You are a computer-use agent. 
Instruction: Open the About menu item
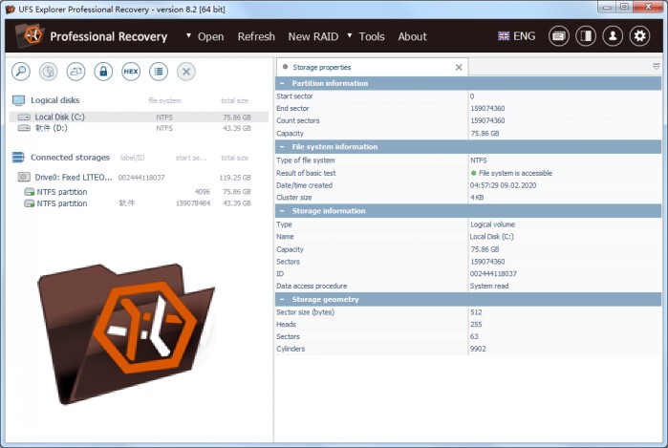413,36
